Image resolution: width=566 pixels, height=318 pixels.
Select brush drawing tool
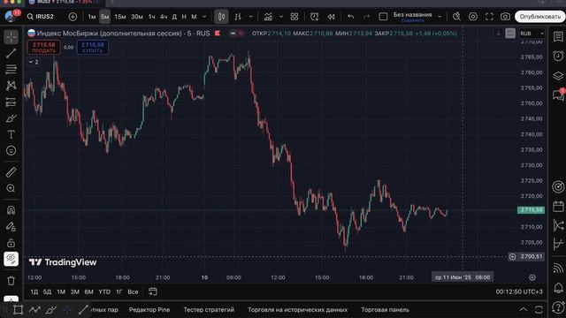coord(11,118)
